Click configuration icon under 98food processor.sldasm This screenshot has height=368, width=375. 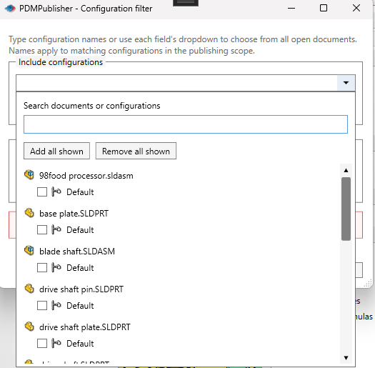(56, 192)
